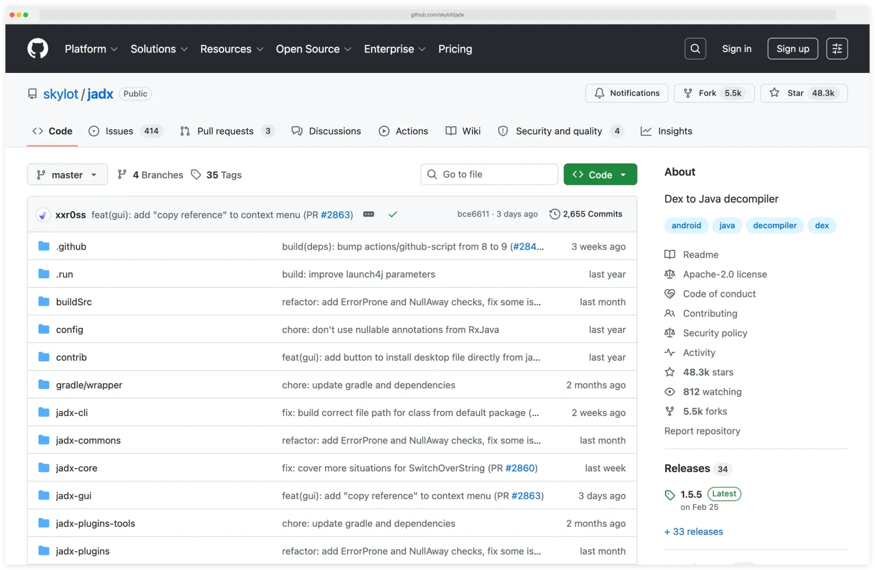
Task: Open the Actions tab
Action: (404, 131)
